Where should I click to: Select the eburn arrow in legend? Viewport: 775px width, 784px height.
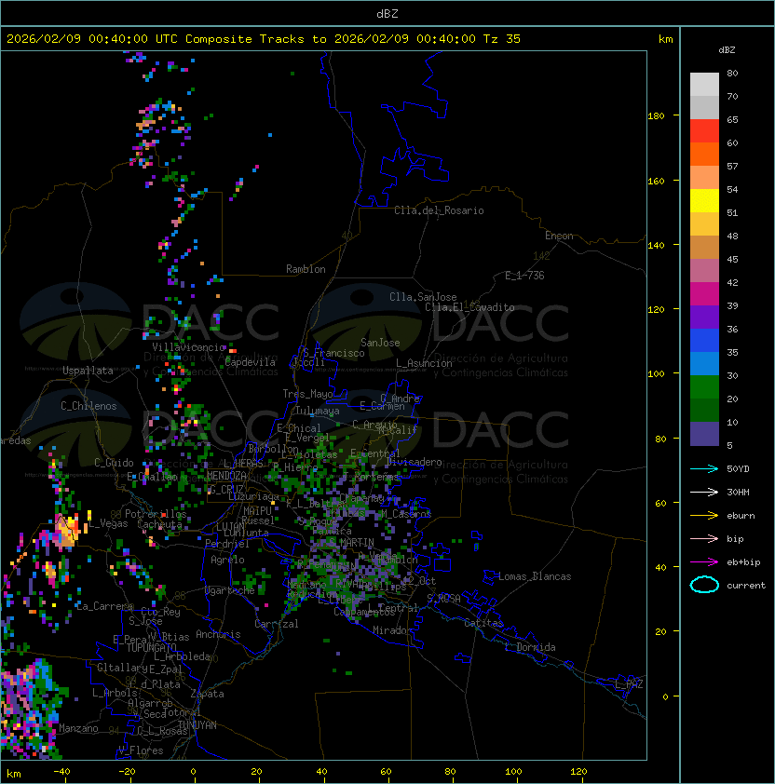(704, 515)
